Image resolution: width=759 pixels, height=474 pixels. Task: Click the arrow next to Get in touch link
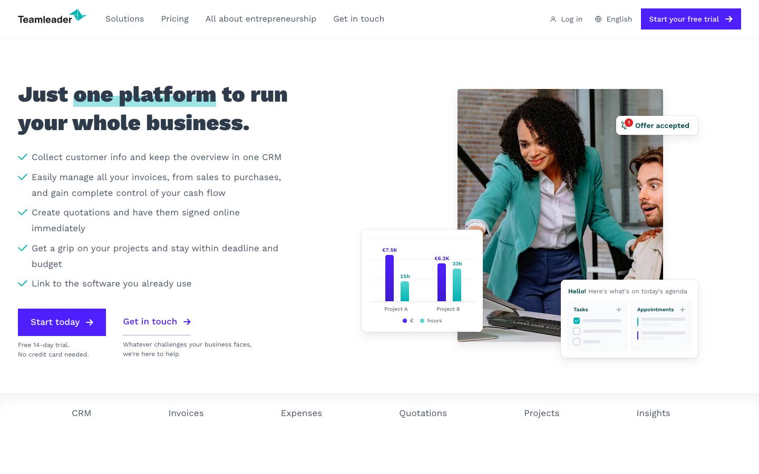[187, 322]
